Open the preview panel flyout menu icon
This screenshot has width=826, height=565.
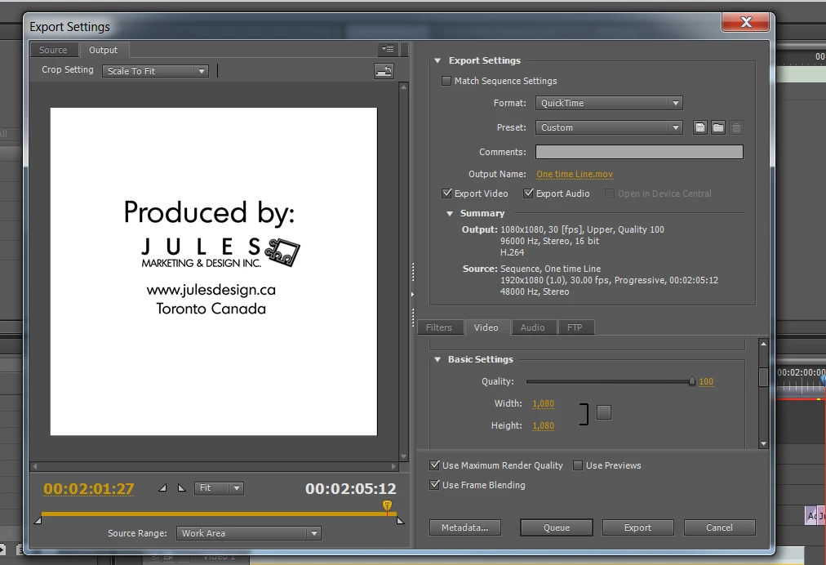389,49
